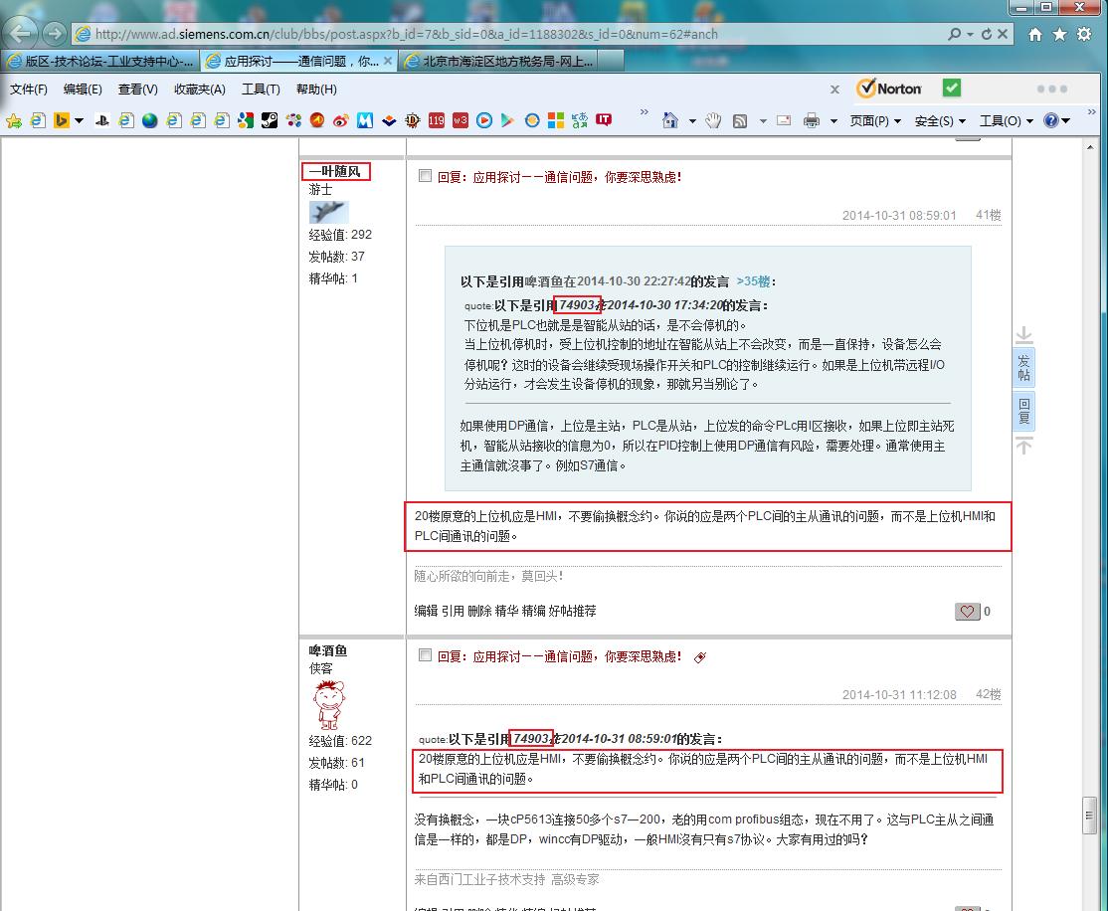Open the 编辑(E) menu

pos(83,90)
